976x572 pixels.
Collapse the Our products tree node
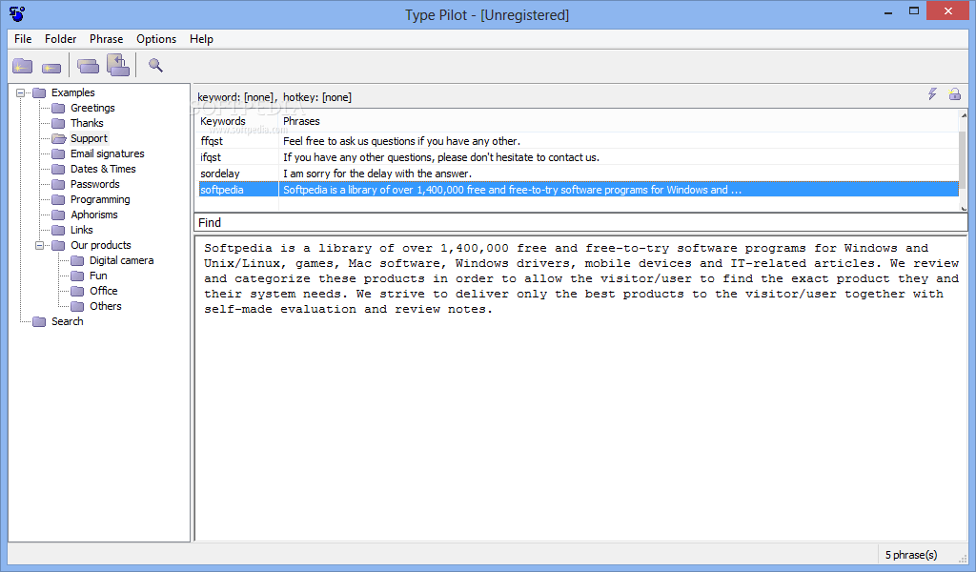(x=39, y=245)
